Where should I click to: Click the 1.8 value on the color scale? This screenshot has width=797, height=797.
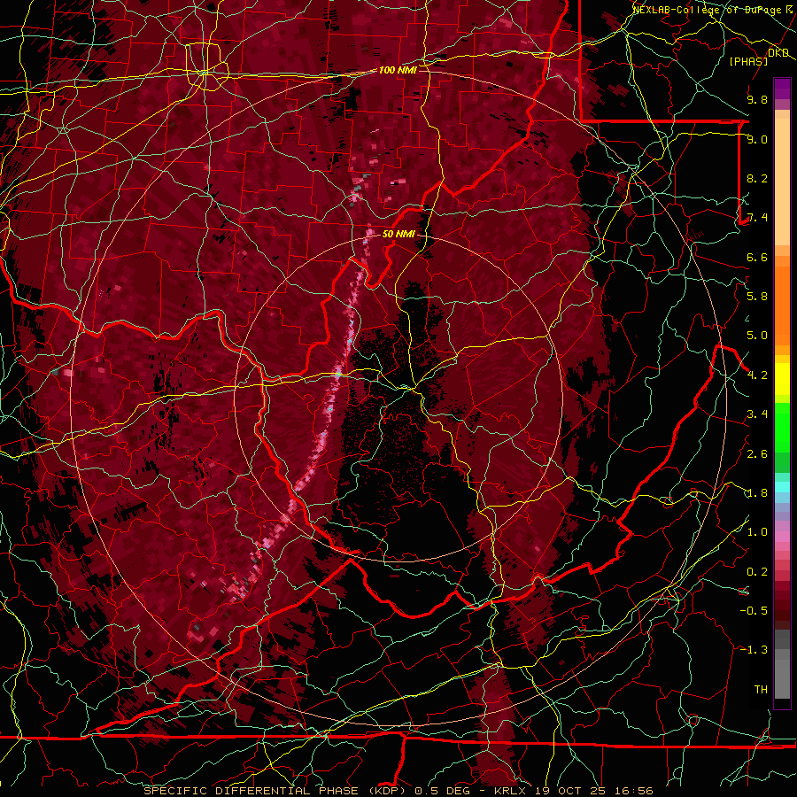[x=757, y=493]
